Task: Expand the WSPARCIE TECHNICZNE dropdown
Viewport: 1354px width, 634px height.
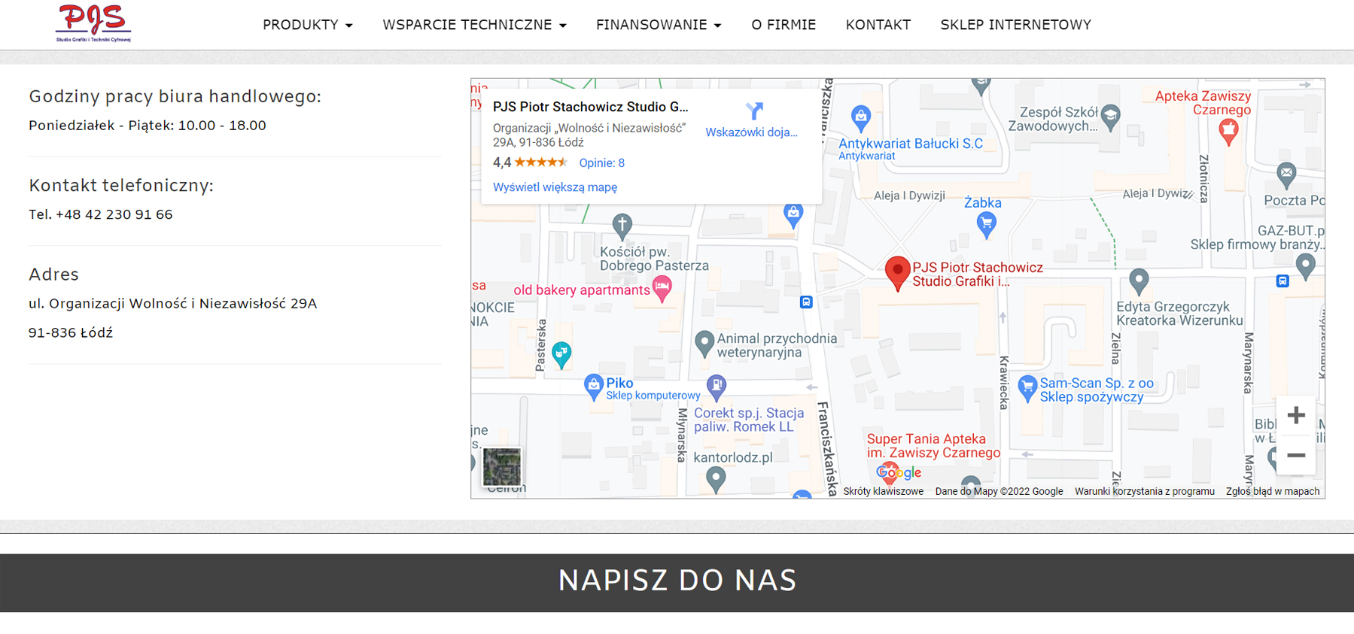Action: (x=474, y=25)
